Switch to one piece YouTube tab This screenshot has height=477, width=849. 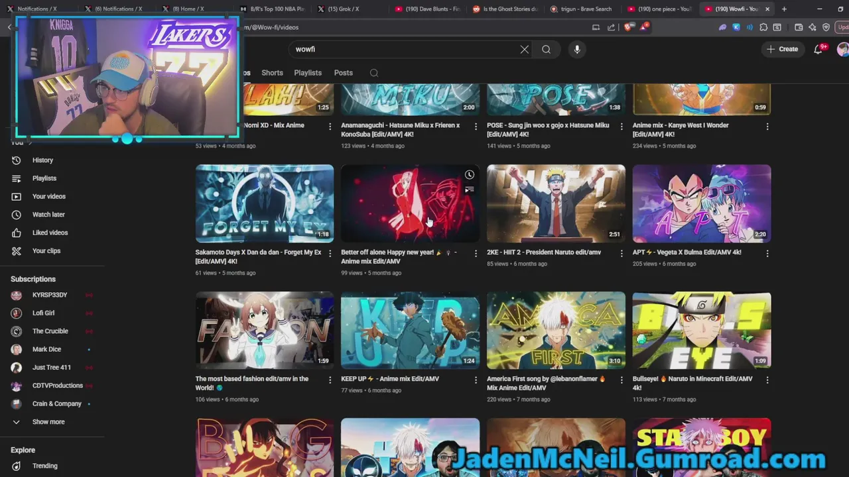click(x=660, y=9)
